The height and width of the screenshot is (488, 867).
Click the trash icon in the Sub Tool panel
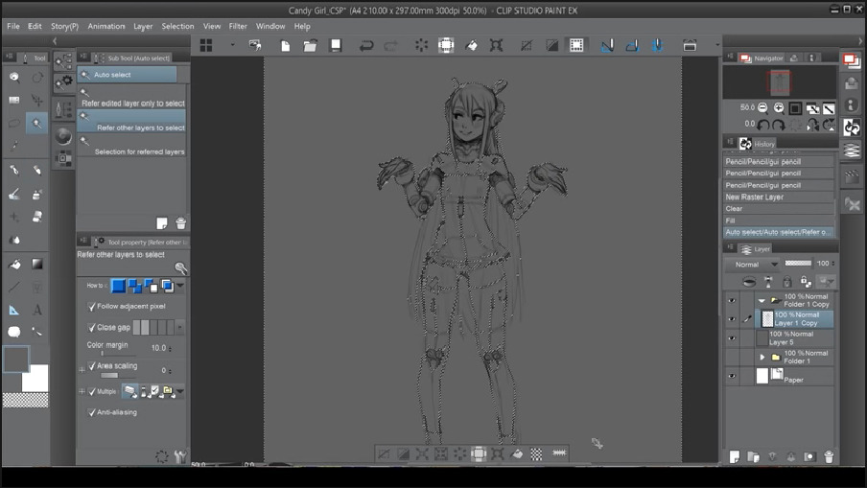point(180,223)
